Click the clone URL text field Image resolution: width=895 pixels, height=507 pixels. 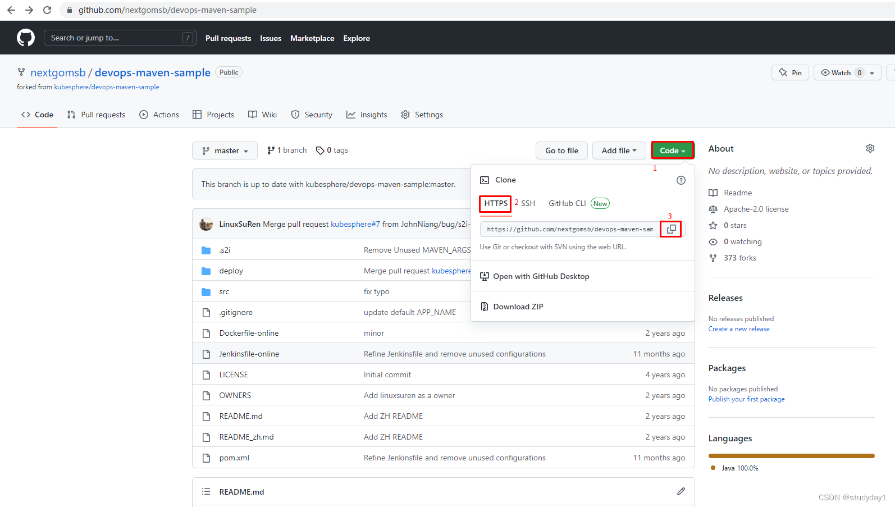570,229
